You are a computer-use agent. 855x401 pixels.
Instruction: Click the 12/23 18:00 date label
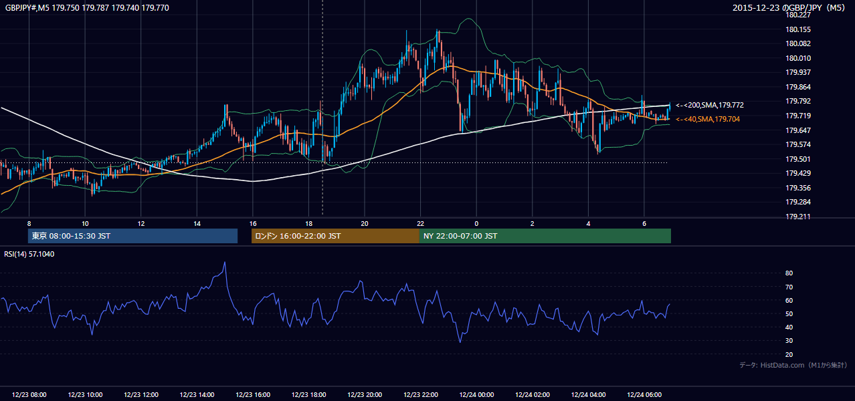308,395
